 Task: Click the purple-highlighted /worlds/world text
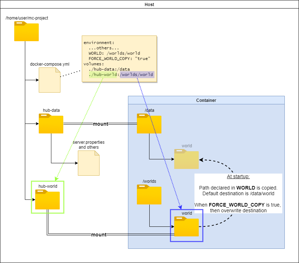click(137, 75)
